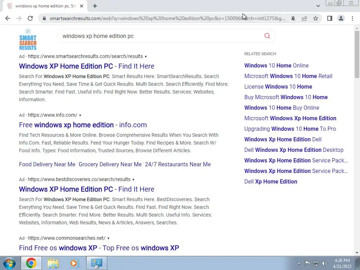Expand the bestdiscoveries.co ad URL dropdown arrow

tap(133, 180)
